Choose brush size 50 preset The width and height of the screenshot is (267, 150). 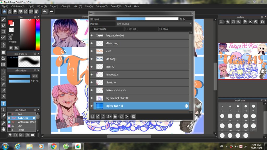tap(253, 117)
